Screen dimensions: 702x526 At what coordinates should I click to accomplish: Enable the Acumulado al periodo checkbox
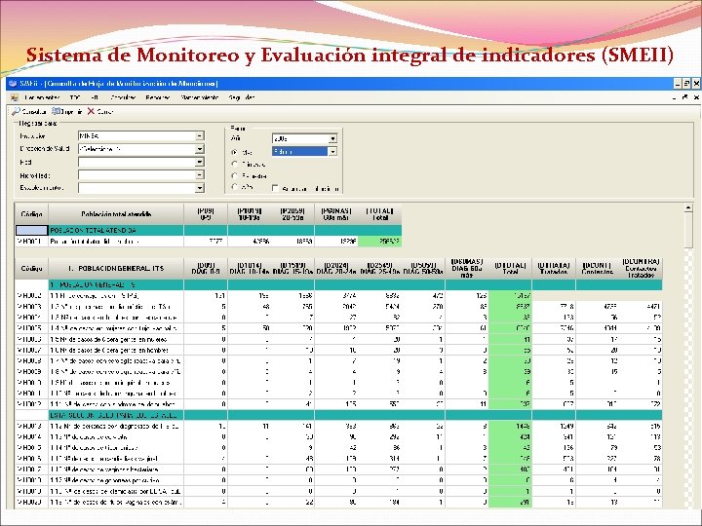(x=275, y=188)
